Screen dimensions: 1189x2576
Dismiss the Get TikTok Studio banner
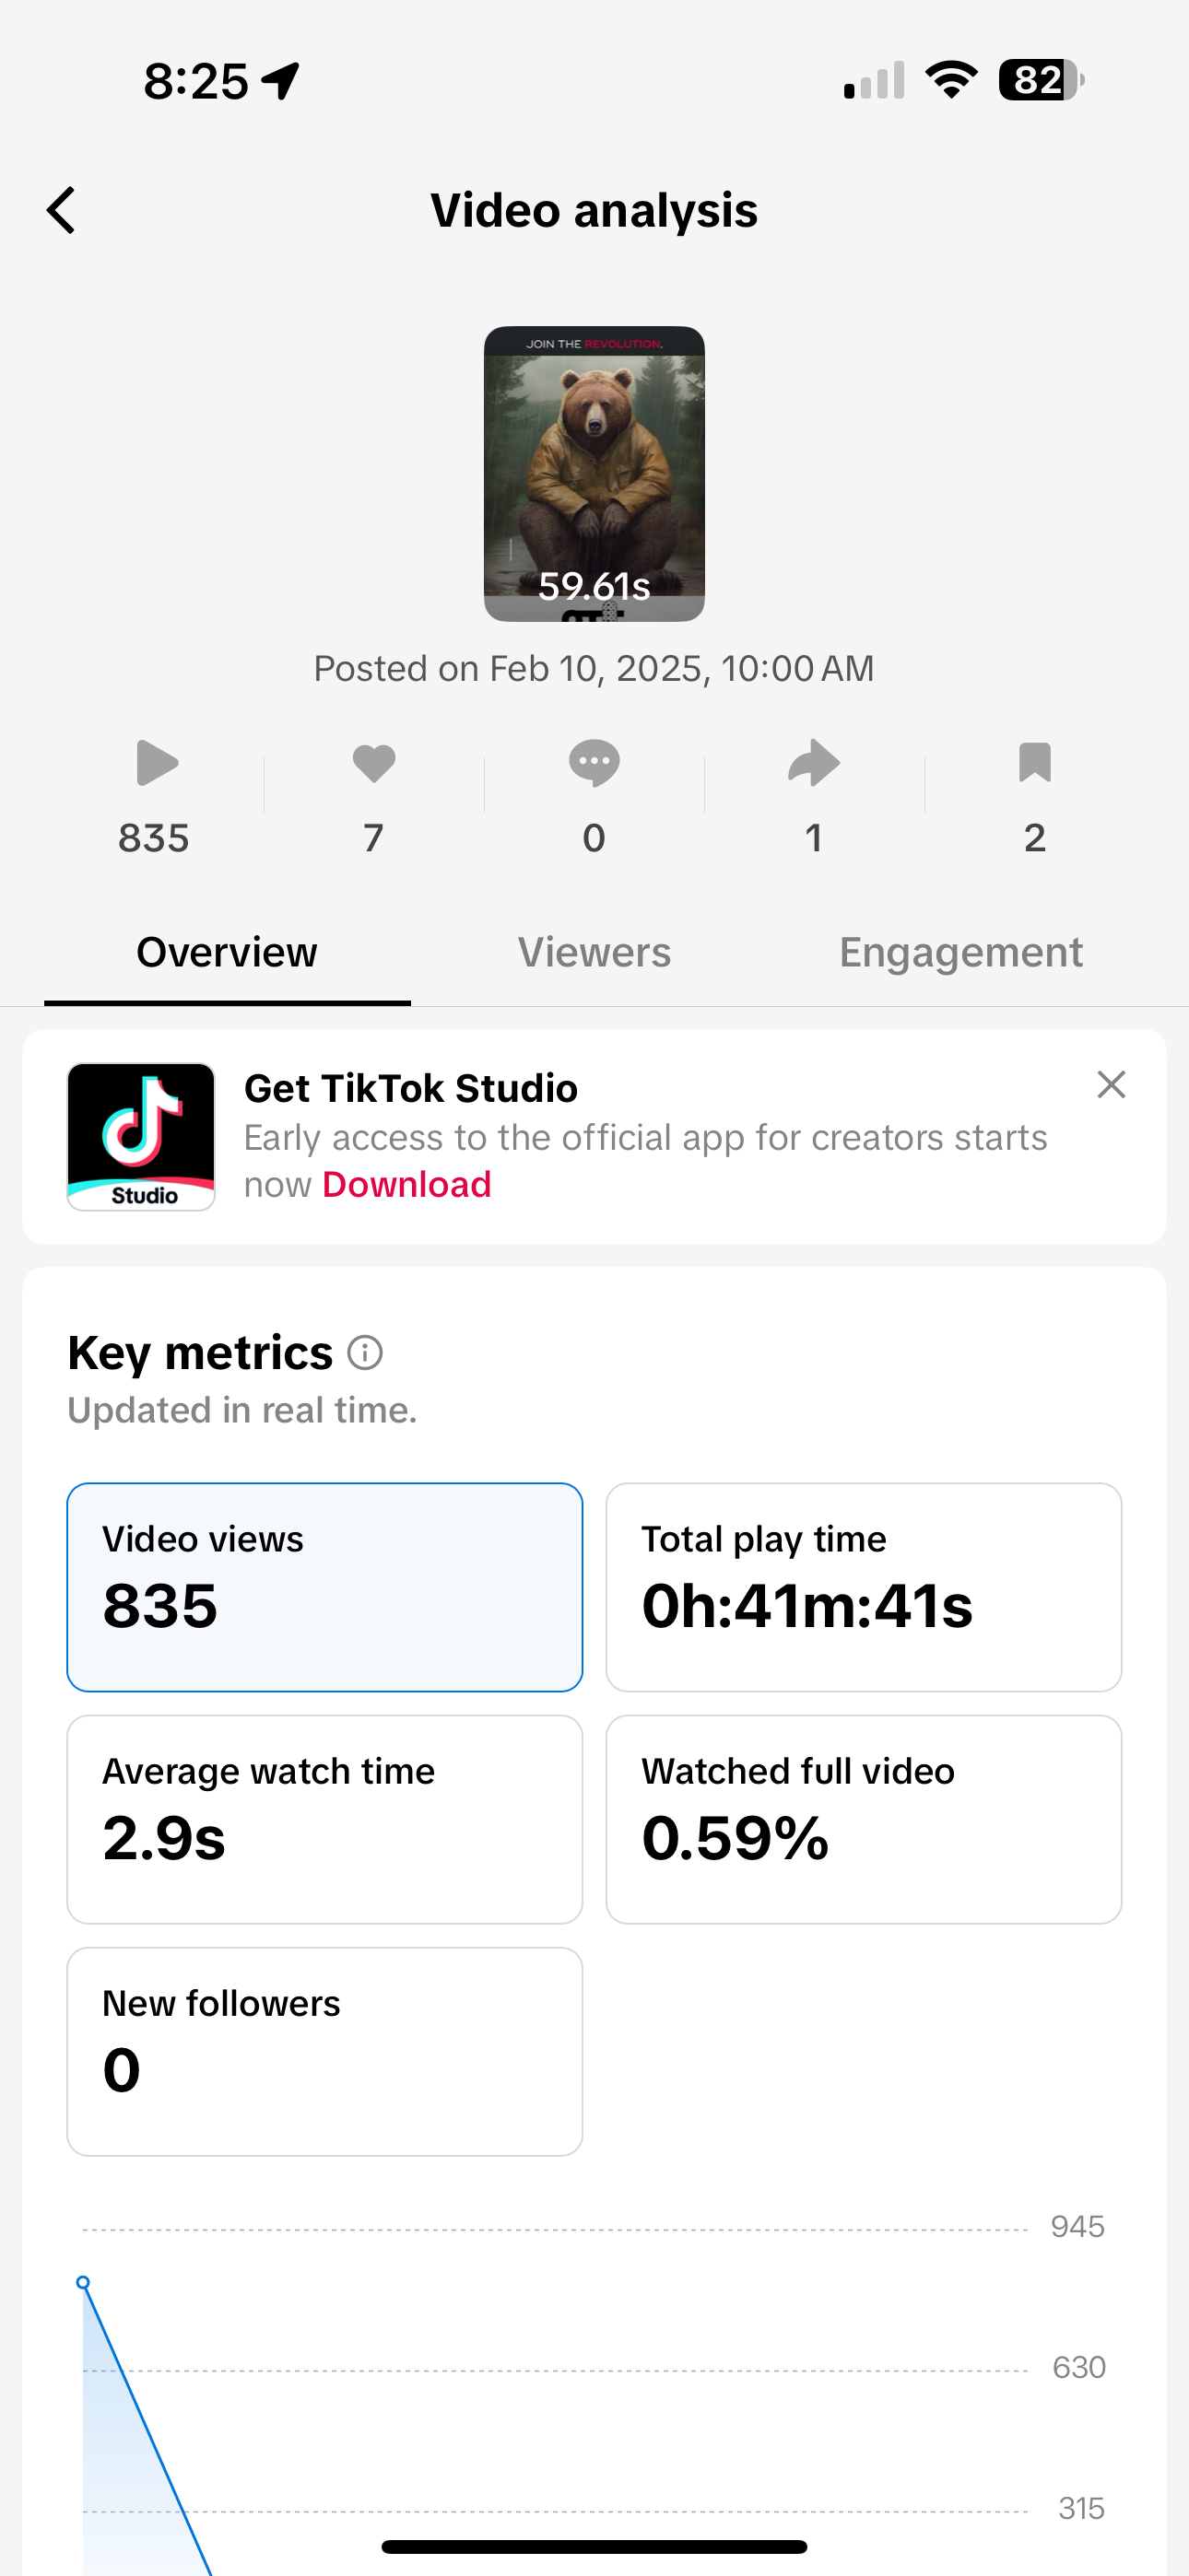[1111, 1085]
